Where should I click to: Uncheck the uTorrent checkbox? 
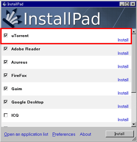tap(6, 35)
